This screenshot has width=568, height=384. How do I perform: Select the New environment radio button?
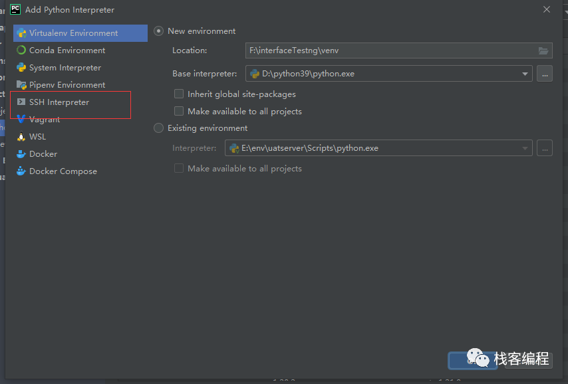(159, 31)
